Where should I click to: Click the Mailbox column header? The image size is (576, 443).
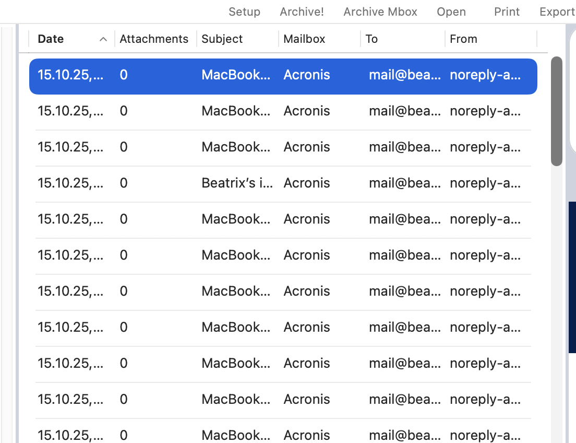click(304, 39)
